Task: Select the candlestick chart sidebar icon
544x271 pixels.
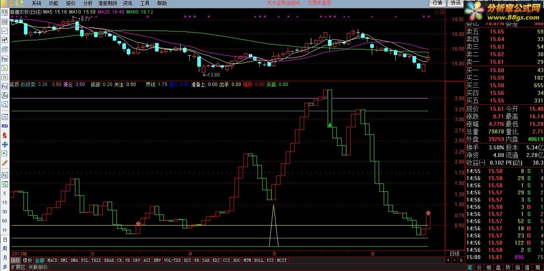Action: click(x=5, y=40)
